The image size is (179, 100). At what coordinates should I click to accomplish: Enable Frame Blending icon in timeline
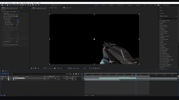[x=76, y=74]
